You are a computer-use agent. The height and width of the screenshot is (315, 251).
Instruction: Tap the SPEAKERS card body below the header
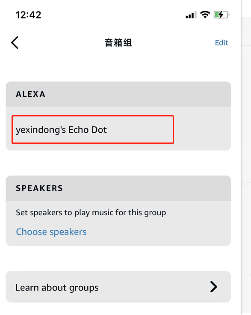(x=118, y=223)
